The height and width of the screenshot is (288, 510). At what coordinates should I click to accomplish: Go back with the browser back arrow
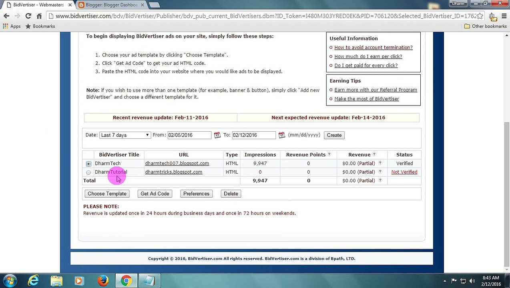coord(6,16)
